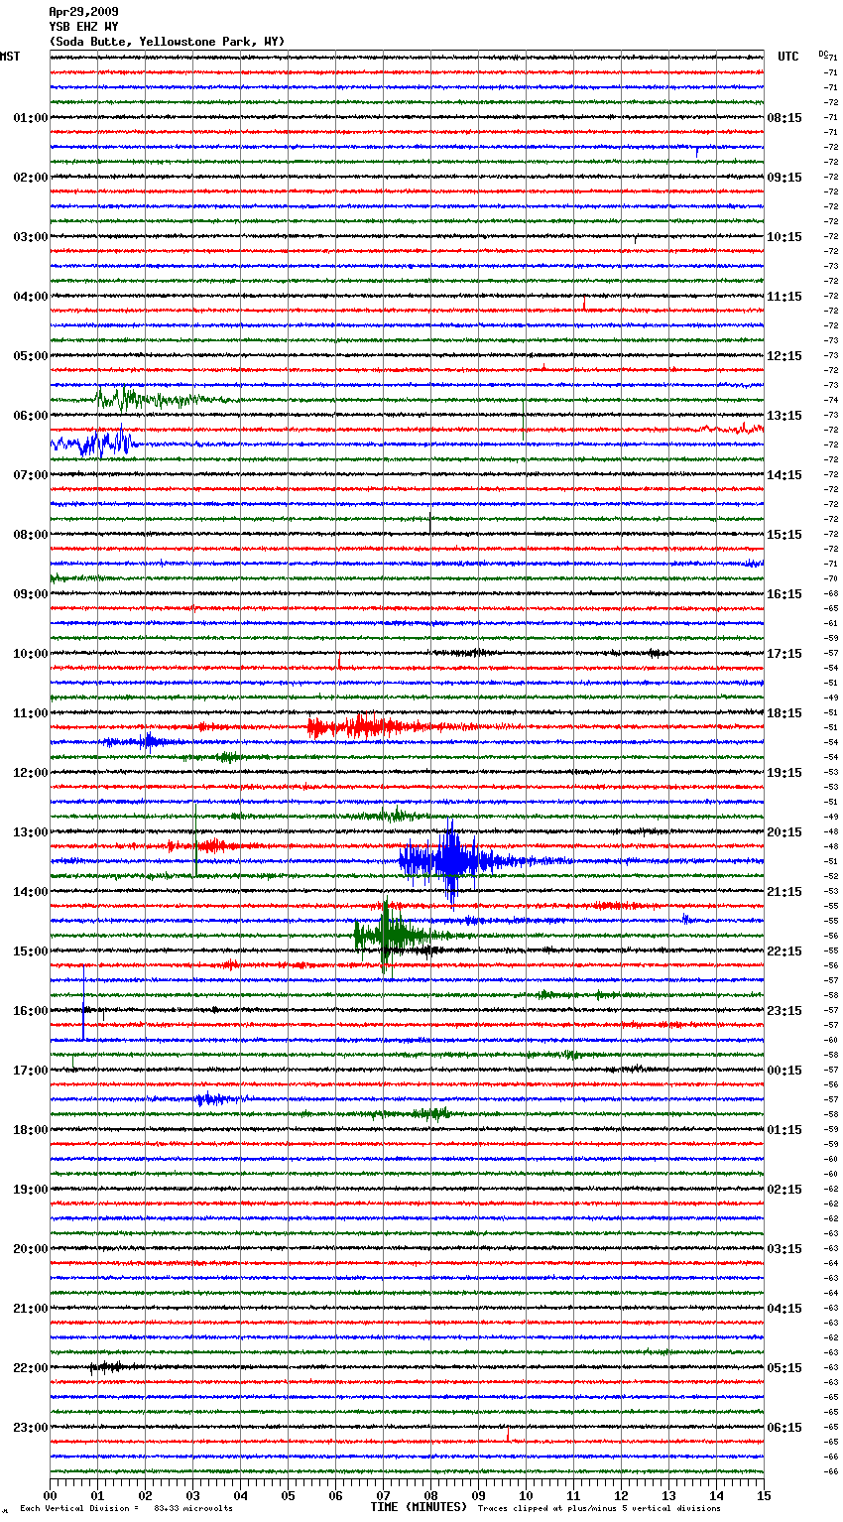Click the green event on the 05:45 trace

[x=149, y=400]
